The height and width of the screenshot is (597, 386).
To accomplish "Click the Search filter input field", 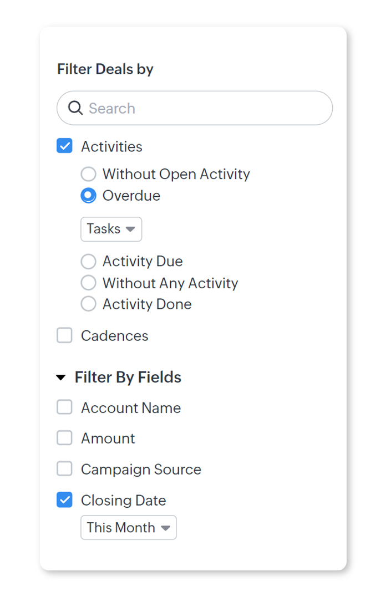I will coord(205,108).
